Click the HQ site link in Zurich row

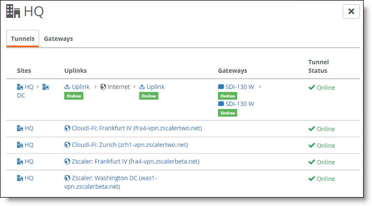coord(29,145)
